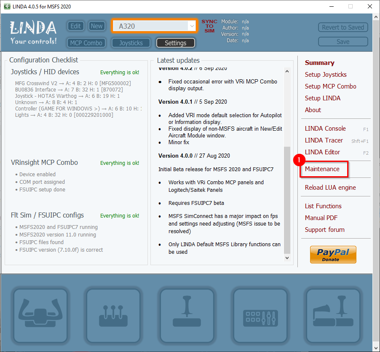Click 'Device enabled' checklist item
The height and width of the screenshot is (352, 380).
click(x=35, y=175)
